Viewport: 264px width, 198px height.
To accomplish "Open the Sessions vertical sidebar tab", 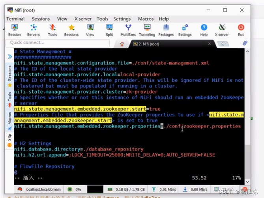I will (x=10, y=76).
